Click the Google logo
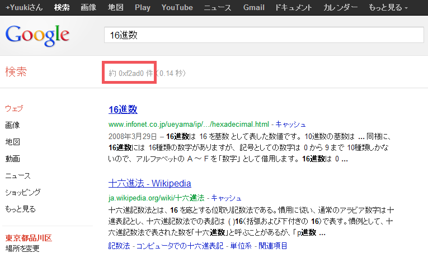This screenshot has width=428, height=258. coord(37,35)
